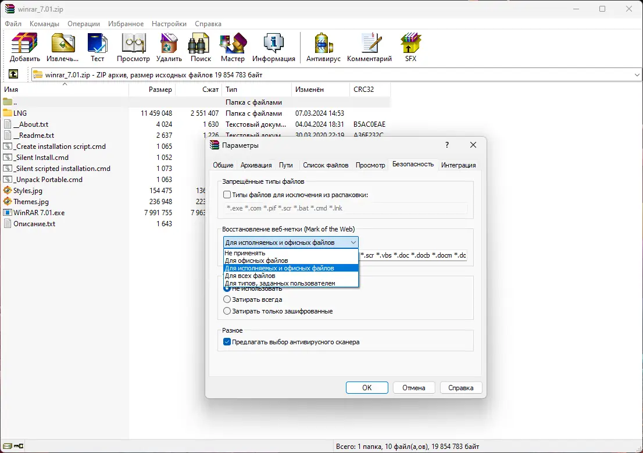Switch to the Интеграция tab

click(459, 165)
